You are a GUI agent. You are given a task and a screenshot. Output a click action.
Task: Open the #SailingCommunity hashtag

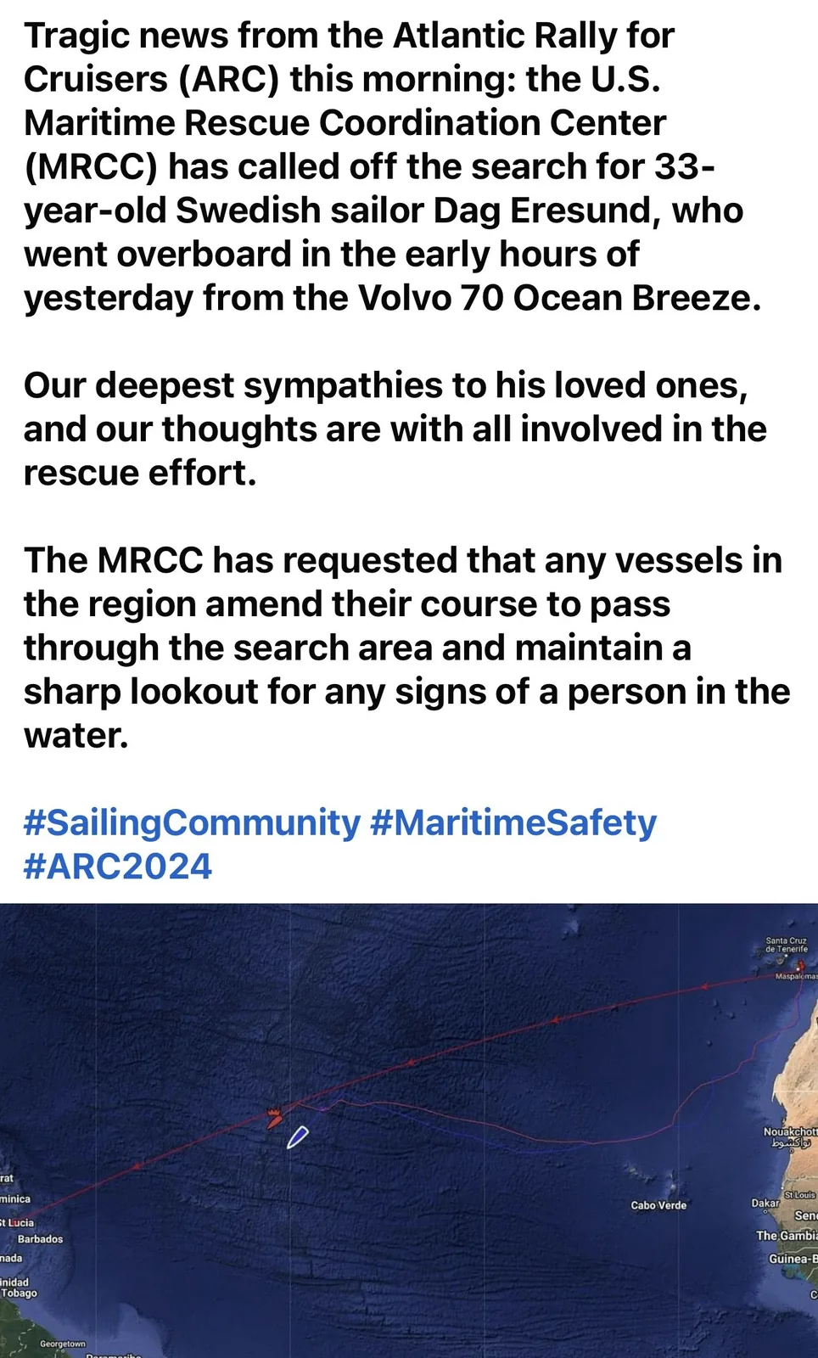tap(193, 822)
